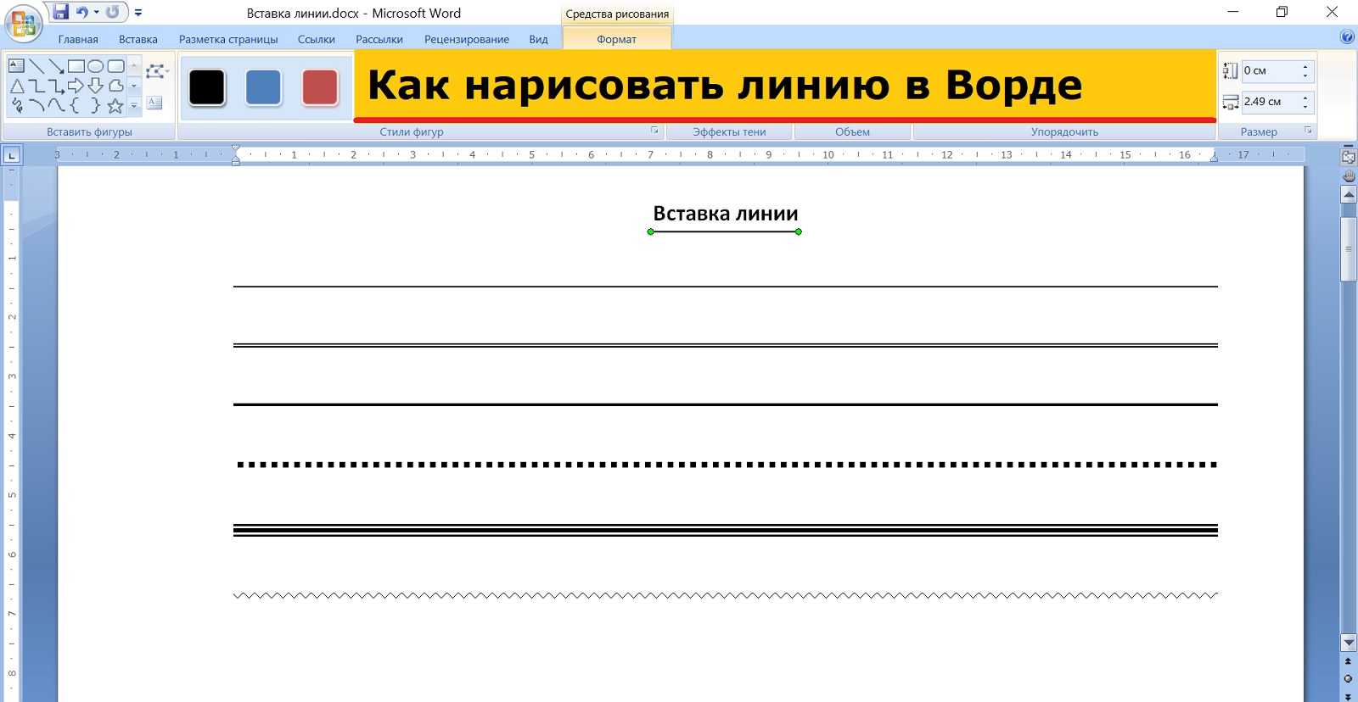Insert a Down Arrow block shape
Screen dimensions: 1358x702
[x=96, y=86]
